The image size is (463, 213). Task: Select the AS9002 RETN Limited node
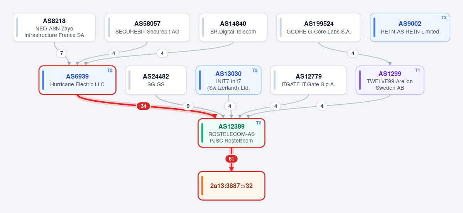tap(410, 27)
